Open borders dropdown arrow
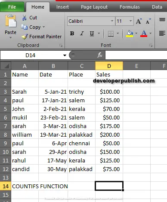 point(118,34)
